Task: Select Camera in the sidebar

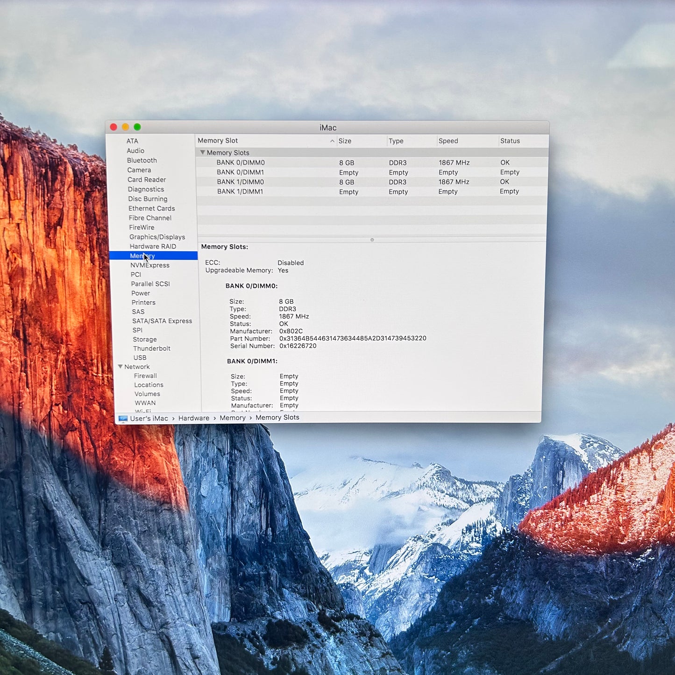Action: (139, 170)
